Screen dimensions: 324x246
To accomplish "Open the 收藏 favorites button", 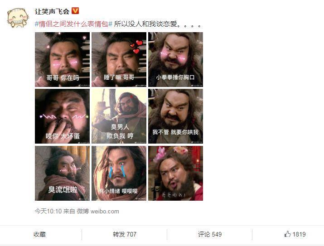I will (39, 234).
